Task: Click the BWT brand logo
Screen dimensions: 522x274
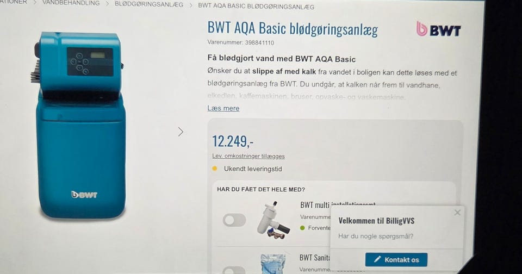Action: (438, 29)
